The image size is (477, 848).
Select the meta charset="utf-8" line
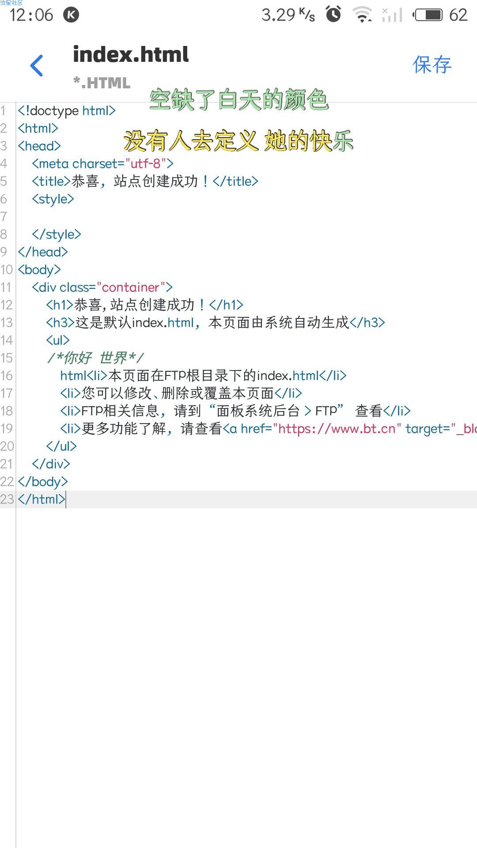102,163
